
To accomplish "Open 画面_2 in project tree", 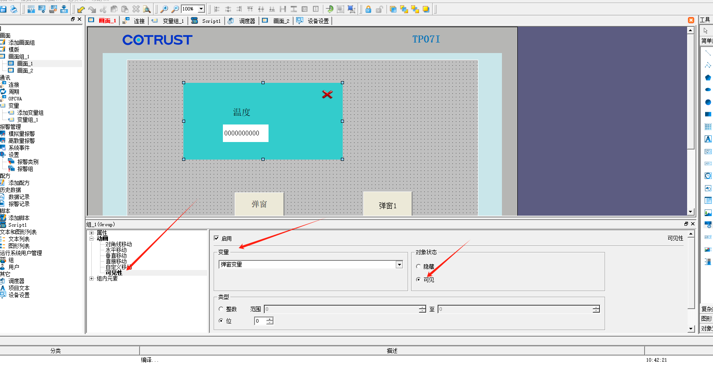I will [x=25, y=71].
